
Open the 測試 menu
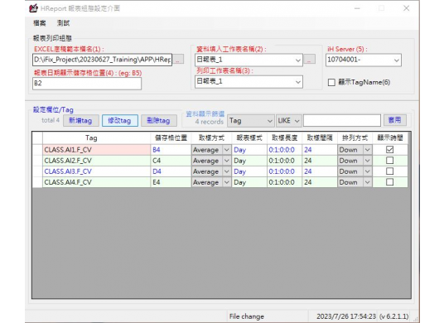(x=63, y=23)
